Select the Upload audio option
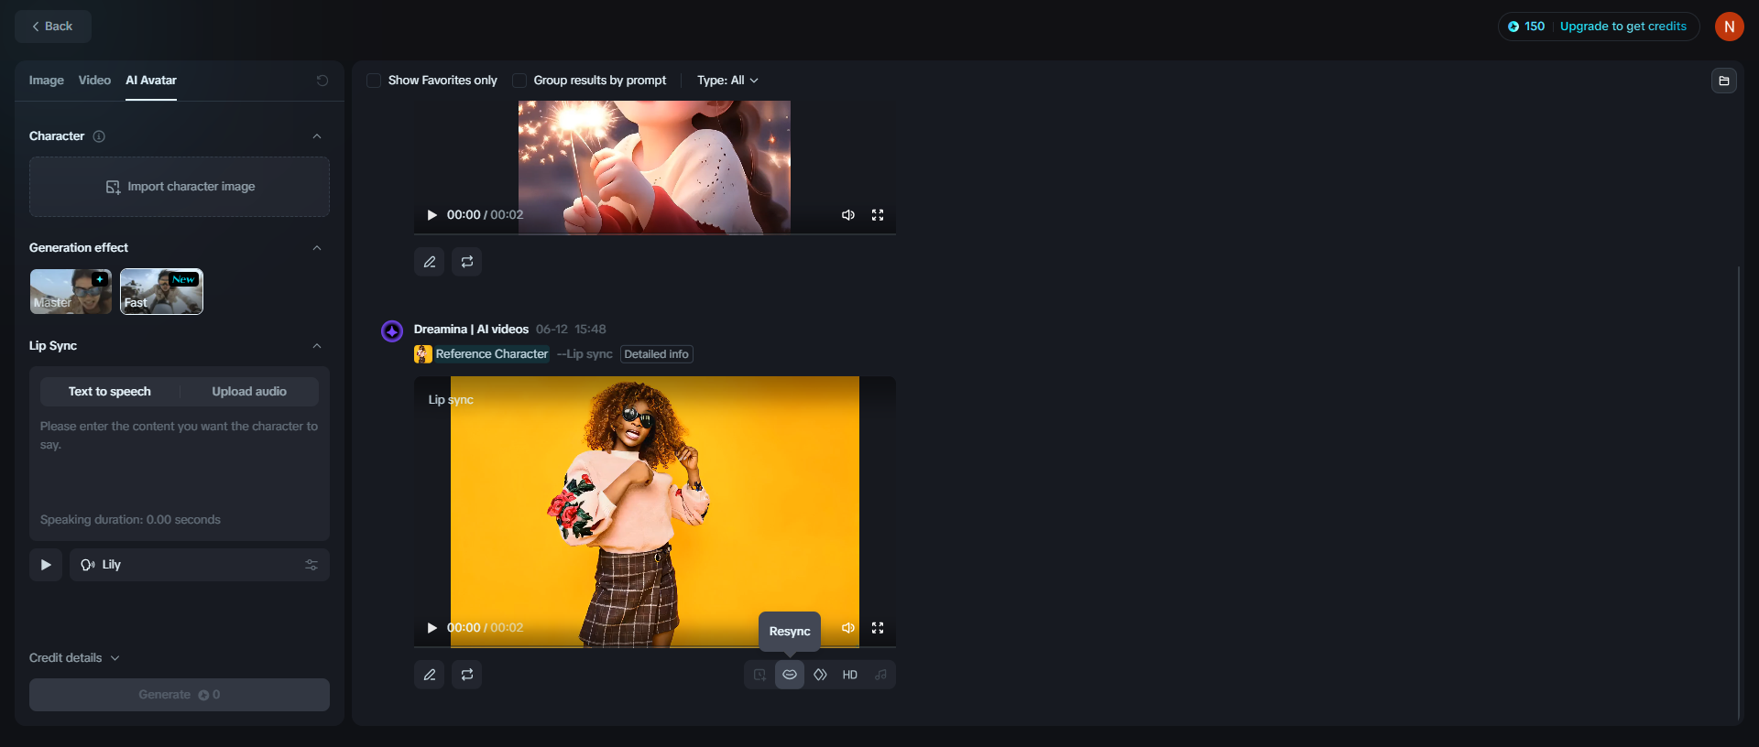Image resolution: width=1759 pixels, height=747 pixels. pos(249,392)
